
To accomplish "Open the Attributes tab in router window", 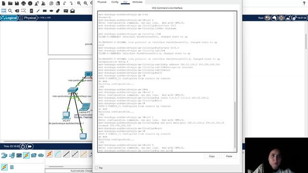I will click(x=137, y=2).
